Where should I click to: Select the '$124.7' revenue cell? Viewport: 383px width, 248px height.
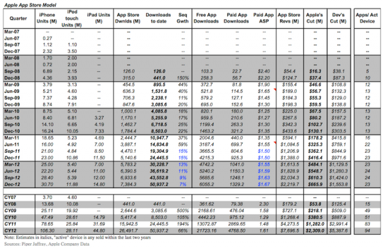[290, 78]
